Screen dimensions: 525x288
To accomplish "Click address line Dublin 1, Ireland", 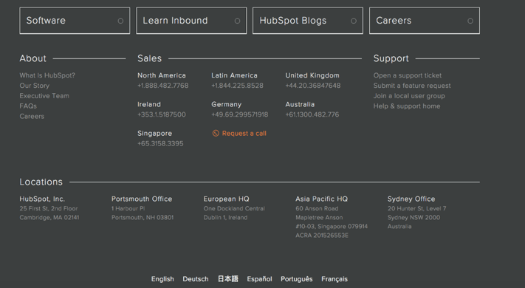I will (225, 217).
